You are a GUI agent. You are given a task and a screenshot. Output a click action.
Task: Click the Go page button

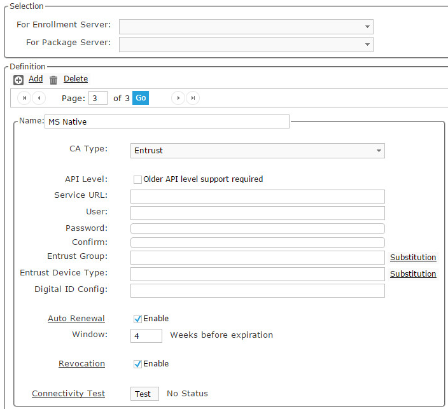click(x=141, y=98)
